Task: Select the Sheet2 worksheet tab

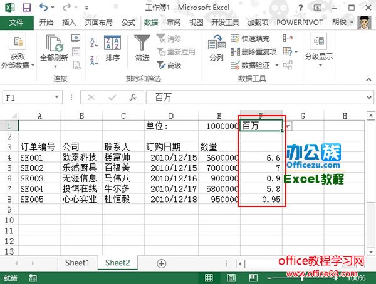Action: click(x=118, y=263)
